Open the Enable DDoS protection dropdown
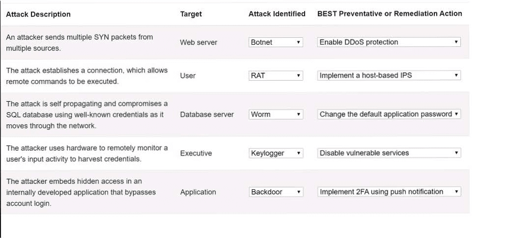 (389, 42)
